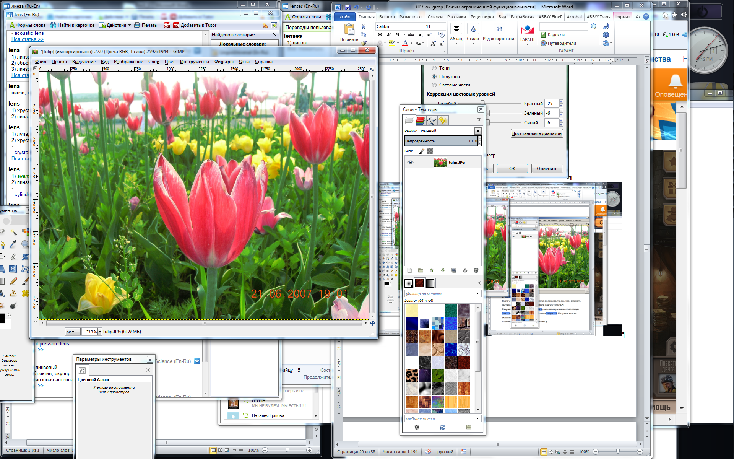734x459 pixels.
Task: Open the Фильтры menu in GIMP
Action: pos(224,62)
